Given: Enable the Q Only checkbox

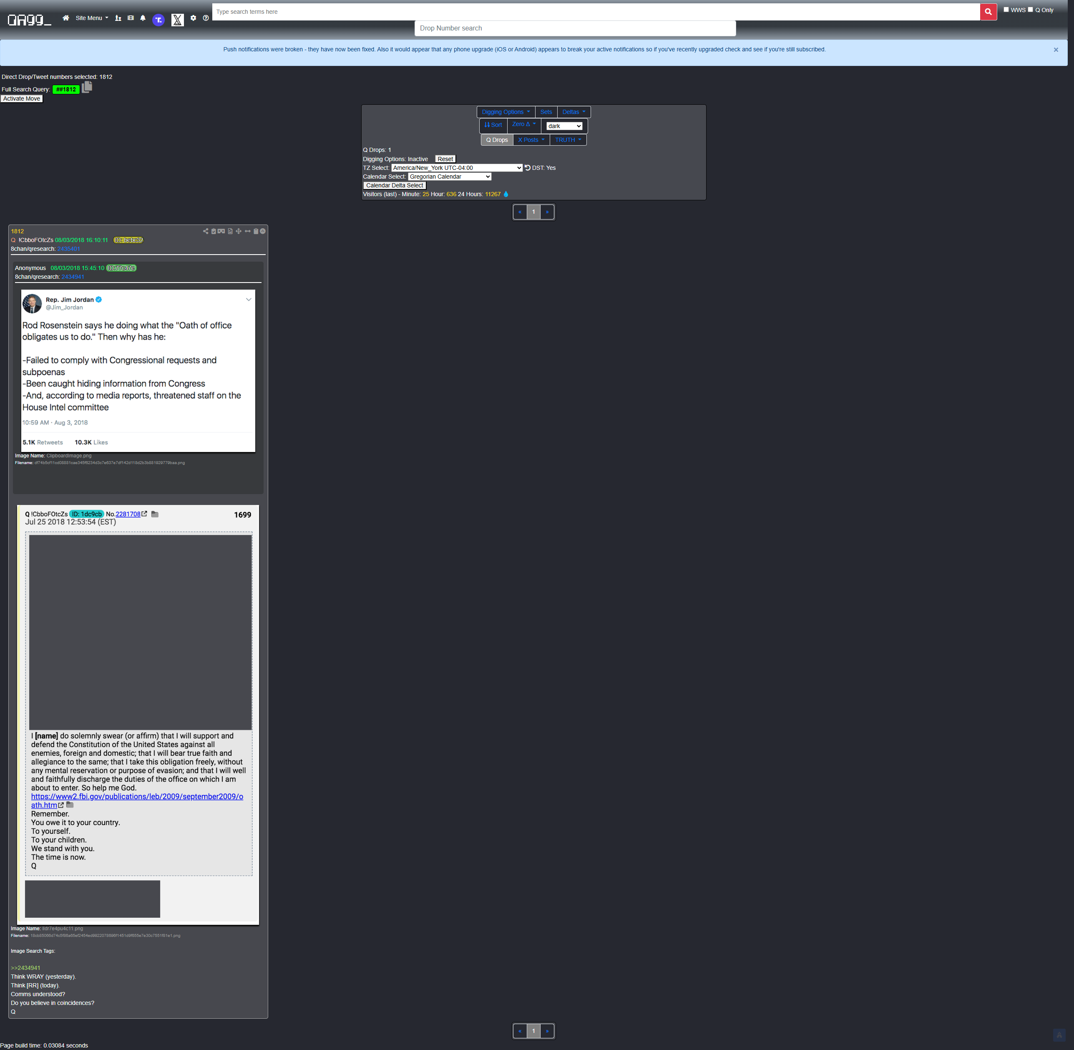Looking at the screenshot, I should (1031, 9).
